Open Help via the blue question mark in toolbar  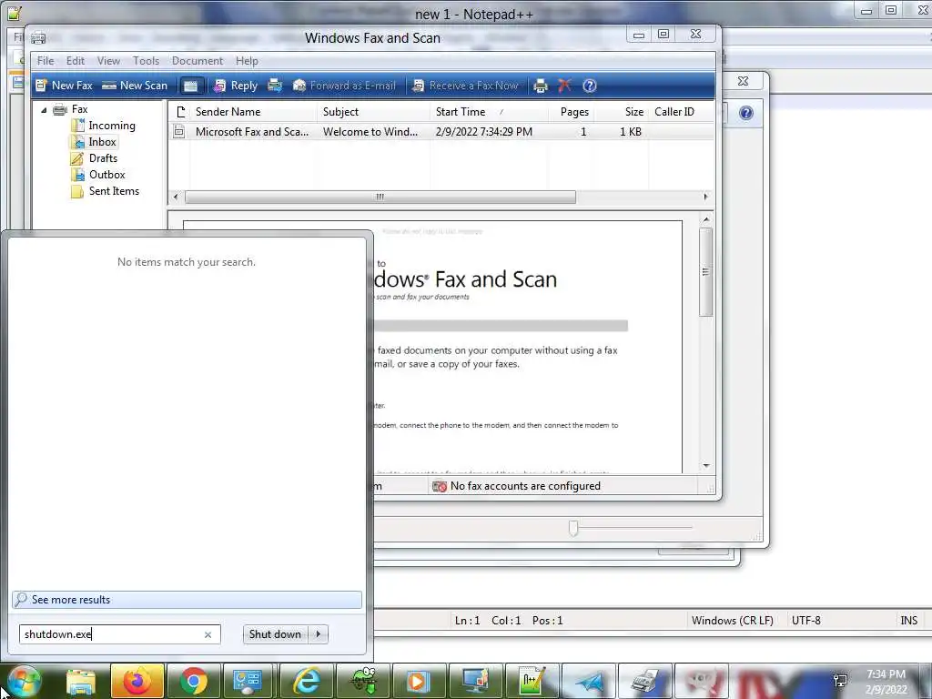coord(589,86)
